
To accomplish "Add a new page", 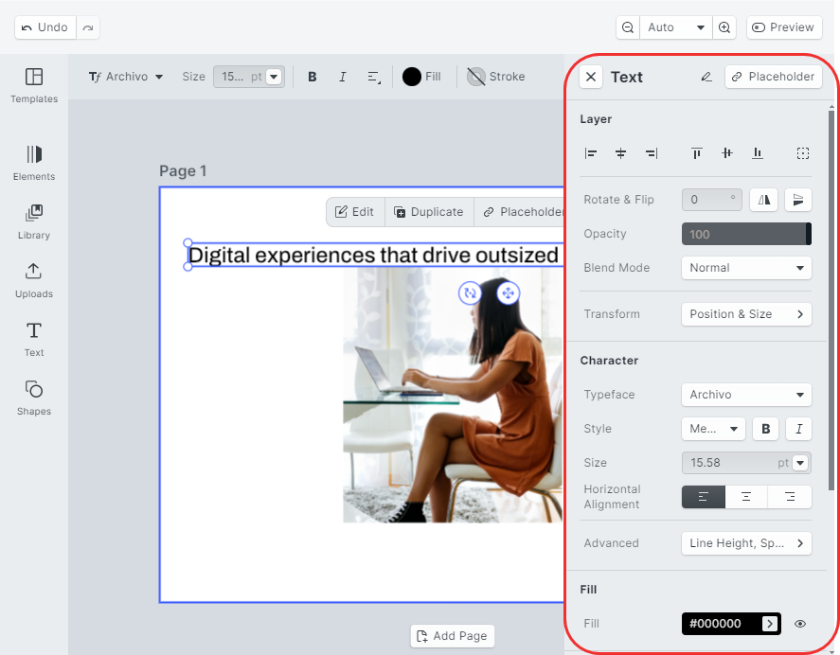I will tap(452, 636).
